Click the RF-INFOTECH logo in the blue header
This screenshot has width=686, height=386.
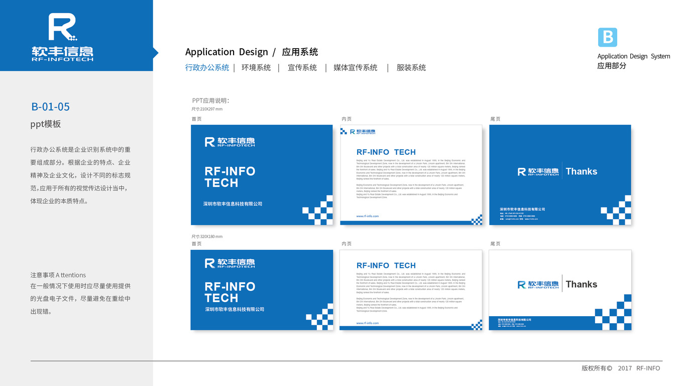coord(62,38)
